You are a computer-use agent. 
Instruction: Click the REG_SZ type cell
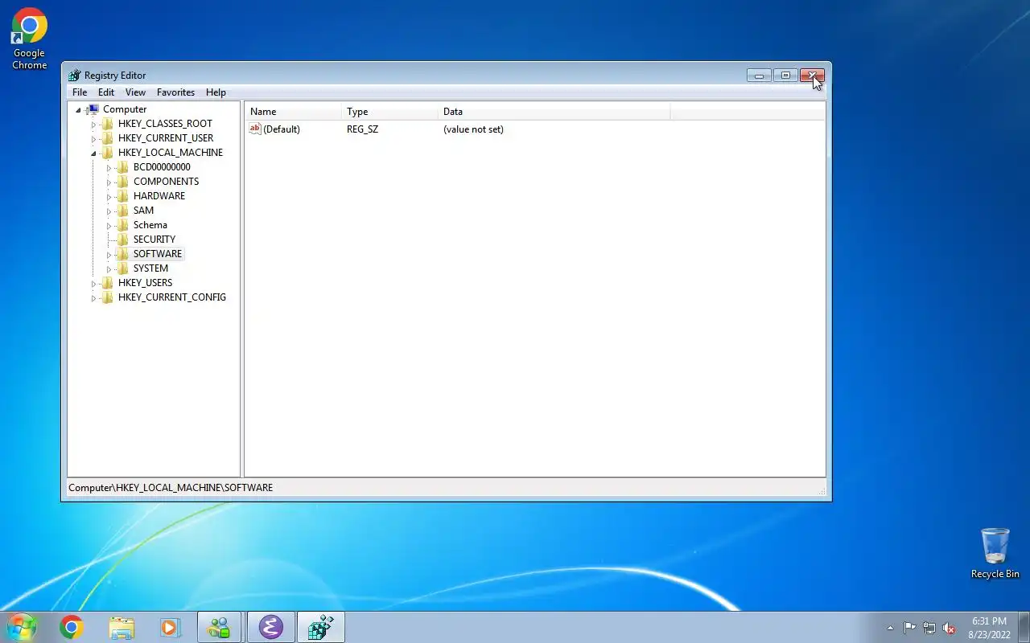coord(362,129)
